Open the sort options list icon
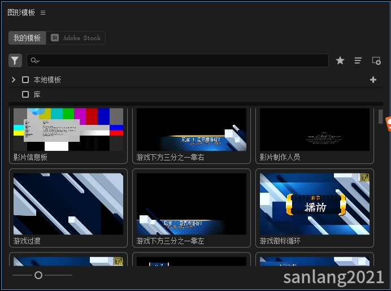Viewport: 391px width, 291px height. [x=358, y=60]
